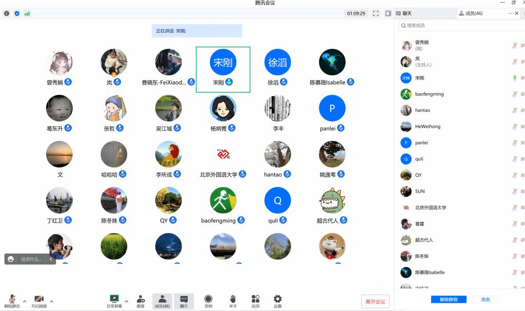Check the green network signal indicator

[x=27, y=13]
